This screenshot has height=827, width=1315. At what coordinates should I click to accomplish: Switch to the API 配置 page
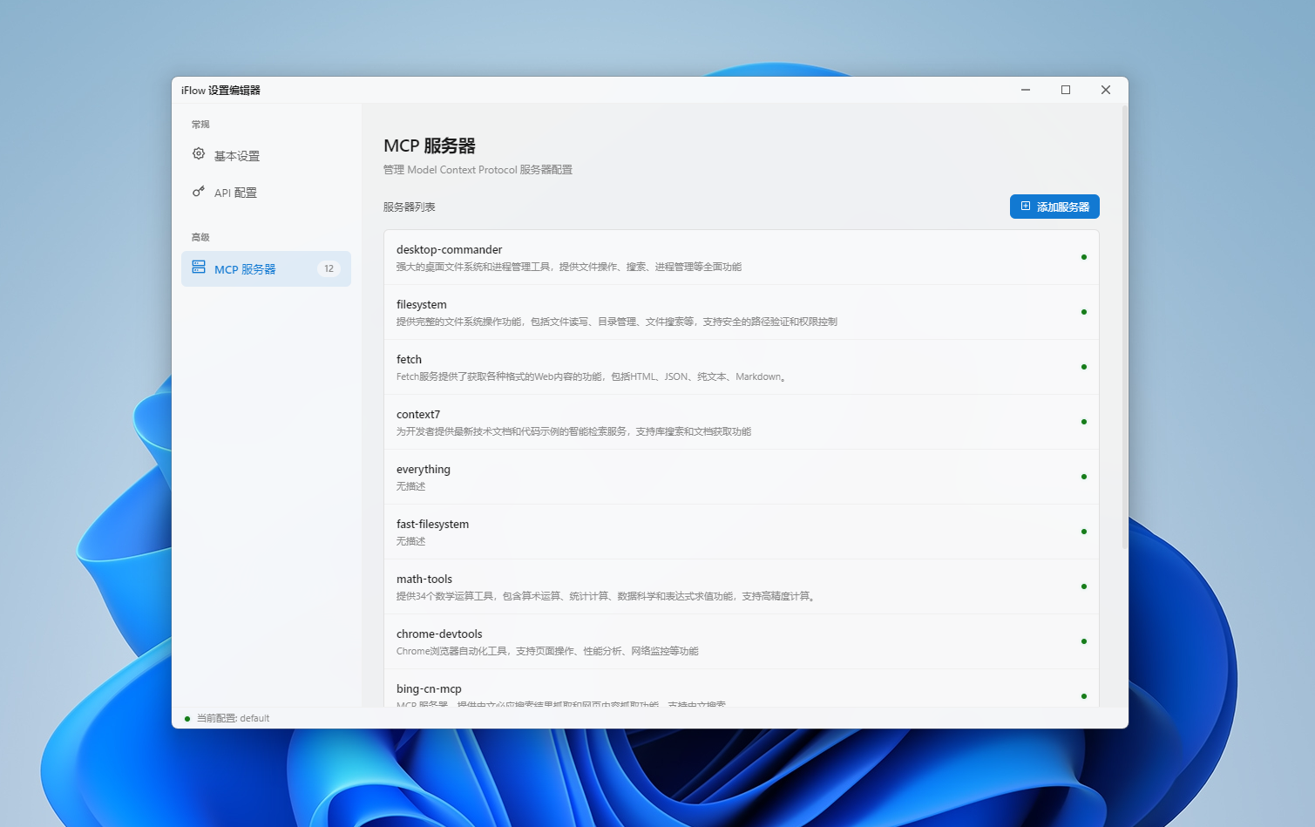[x=235, y=193]
